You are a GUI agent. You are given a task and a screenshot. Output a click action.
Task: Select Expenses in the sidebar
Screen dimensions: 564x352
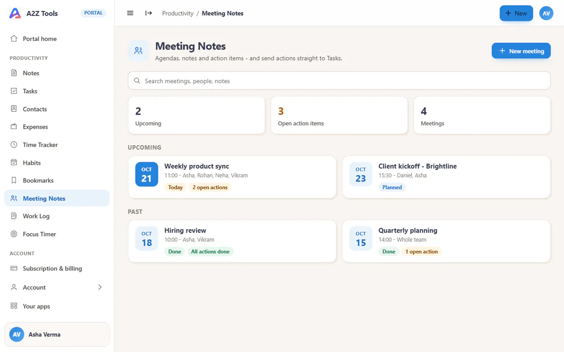coord(57,127)
